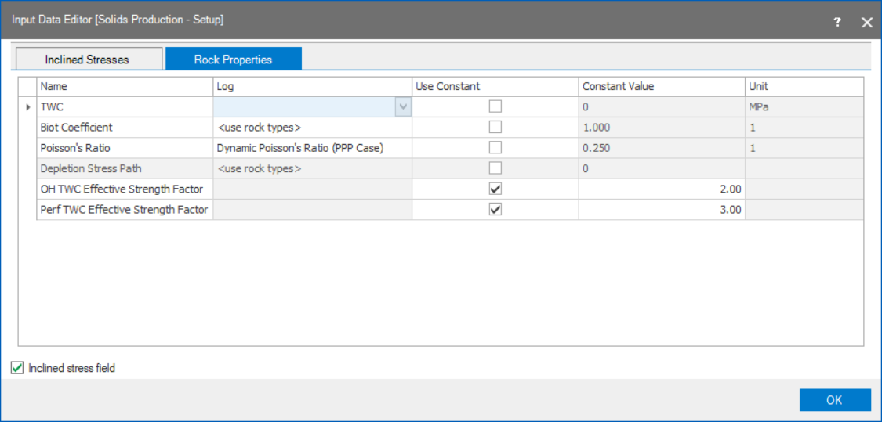Image resolution: width=882 pixels, height=422 pixels.
Task: Click the TWC row indicator arrow
Action: coord(28,107)
